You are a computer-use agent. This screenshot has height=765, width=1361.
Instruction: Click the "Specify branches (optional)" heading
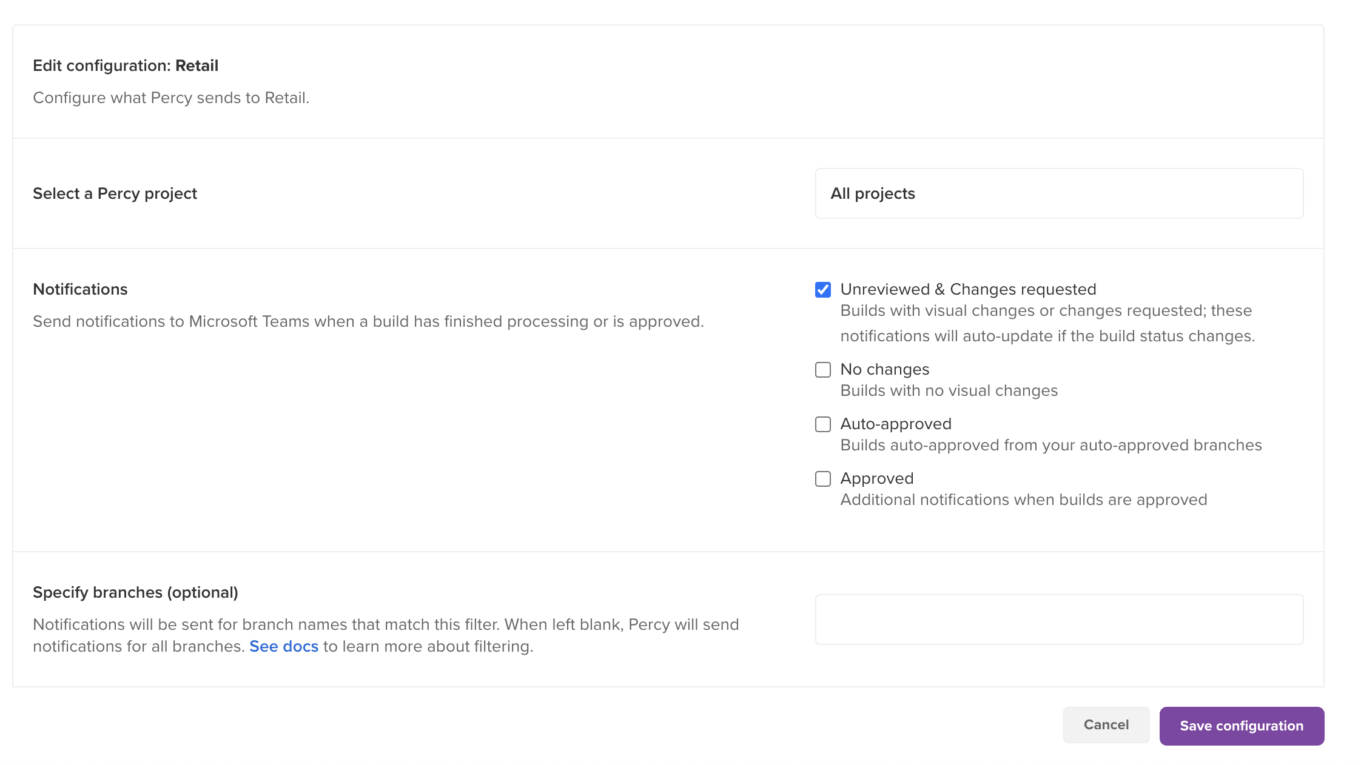pos(135,592)
